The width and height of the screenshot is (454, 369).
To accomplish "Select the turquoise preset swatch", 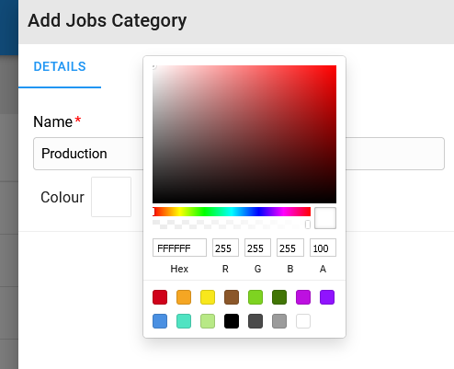I will (184, 321).
